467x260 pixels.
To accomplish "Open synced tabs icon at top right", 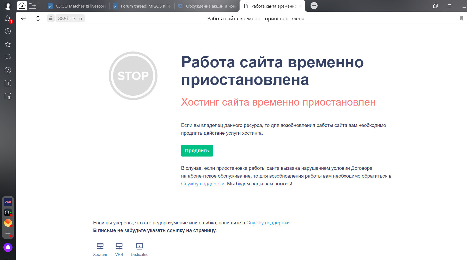I will (x=435, y=6).
